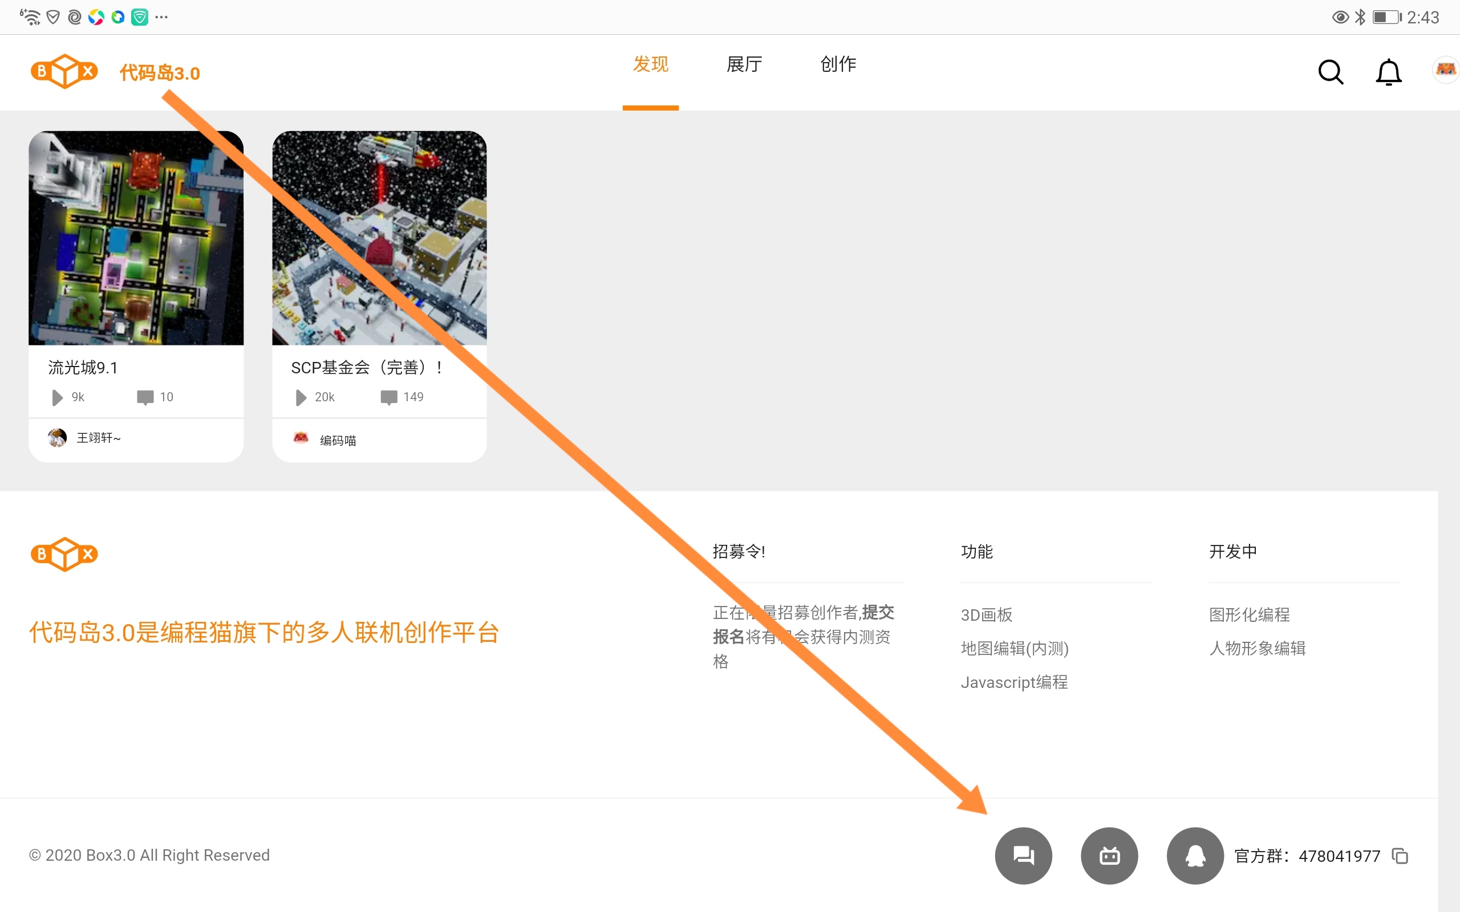Open the SCP基金会 map thumbnail
The width and height of the screenshot is (1460, 912).
pos(379,238)
